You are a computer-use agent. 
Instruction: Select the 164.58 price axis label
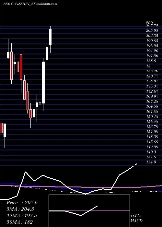click(x=152, y=106)
